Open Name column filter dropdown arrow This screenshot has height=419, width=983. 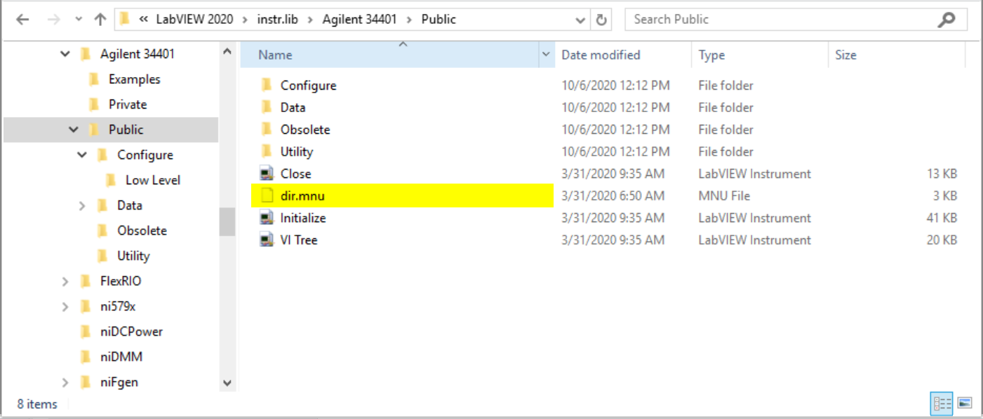[x=547, y=55]
